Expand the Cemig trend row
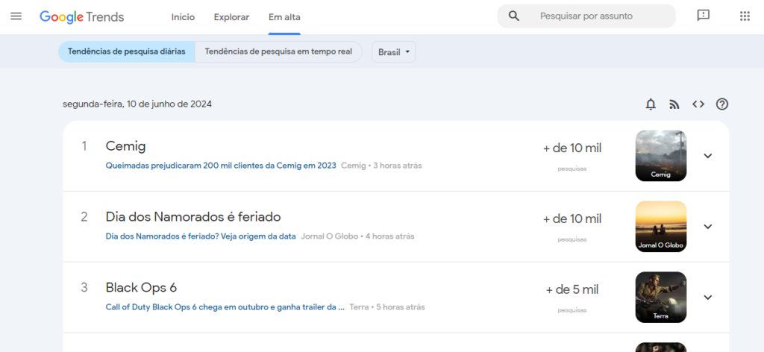 (707, 156)
